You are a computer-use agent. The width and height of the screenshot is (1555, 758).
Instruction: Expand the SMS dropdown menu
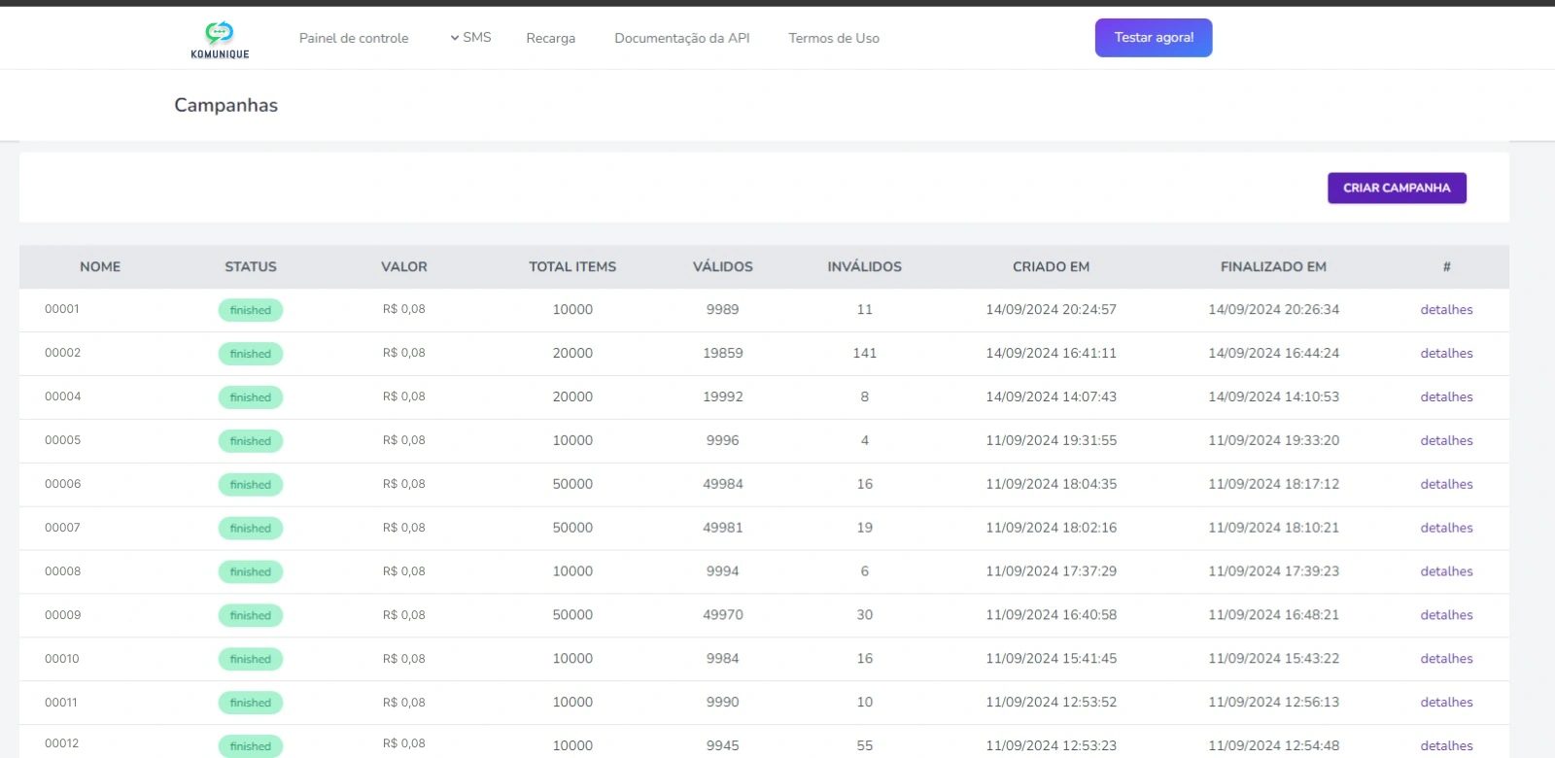click(470, 37)
